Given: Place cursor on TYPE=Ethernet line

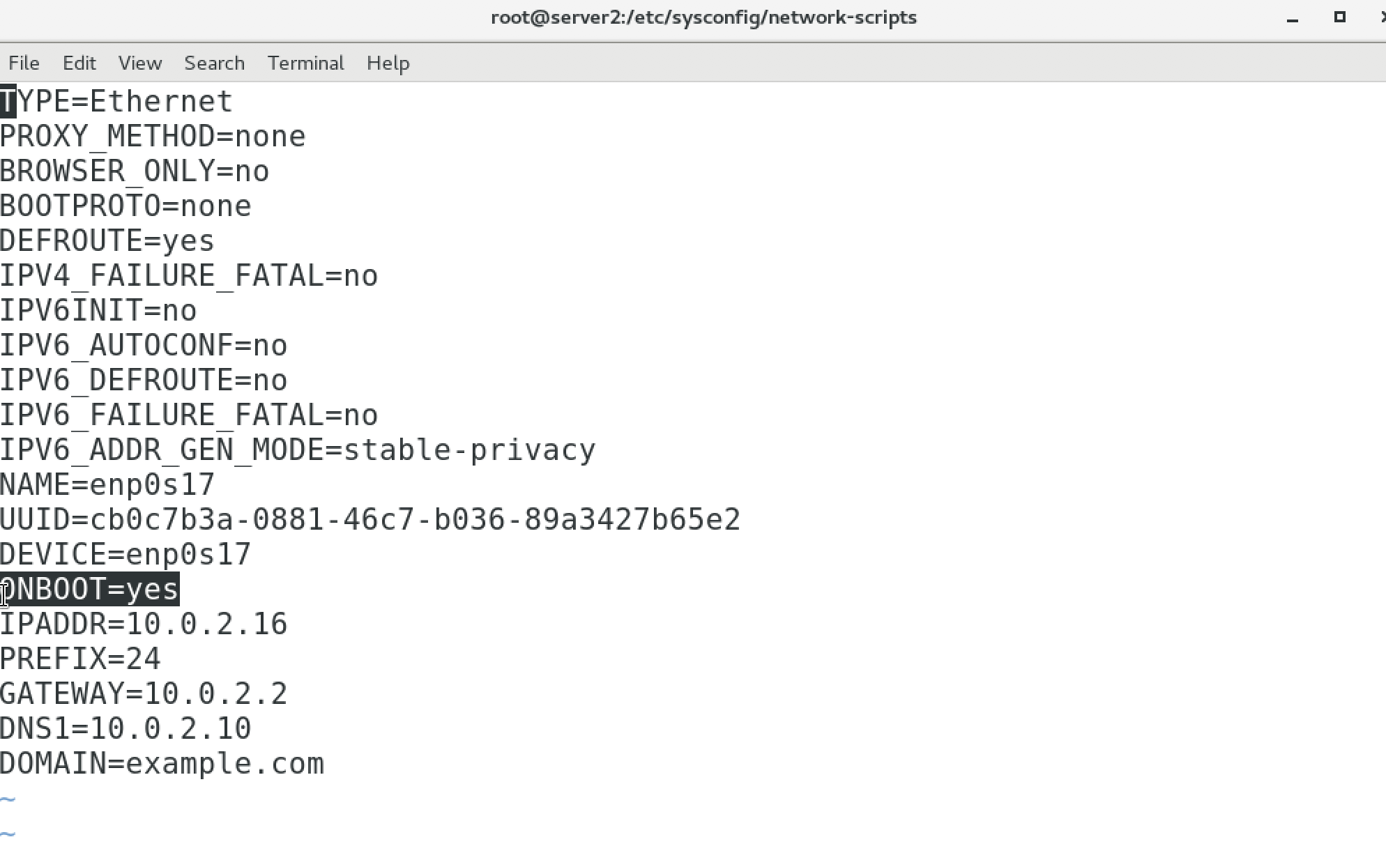Looking at the screenshot, I should click(116, 102).
